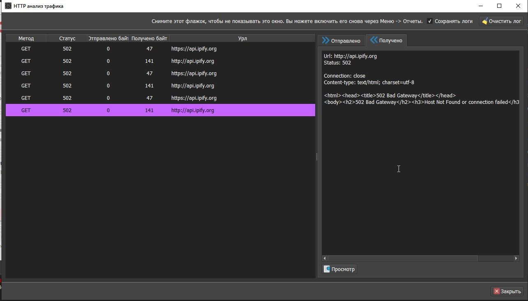The height and width of the screenshot is (301, 528).
Task: Click the response pane horizontal scrollbar track
Action: 495,258
